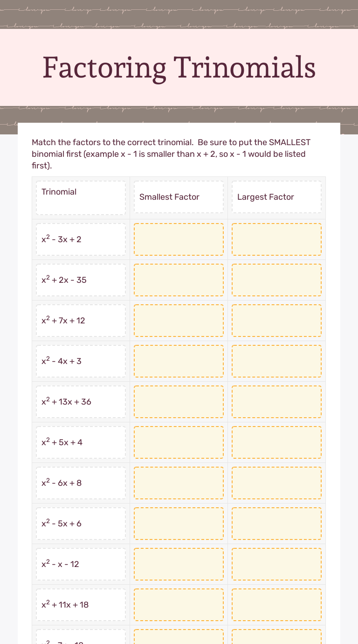Select the Smallest Factor box for x² + 5x + 4

click(179, 442)
